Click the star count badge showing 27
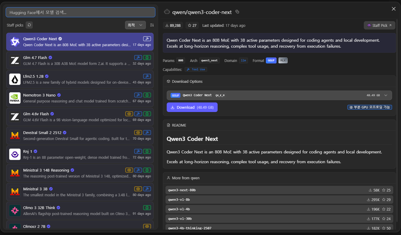The width and height of the screenshot is (401, 235). pos(192,26)
